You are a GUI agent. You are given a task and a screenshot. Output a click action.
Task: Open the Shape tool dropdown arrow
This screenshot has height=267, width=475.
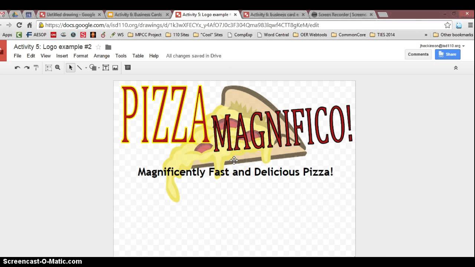click(x=98, y=67)
